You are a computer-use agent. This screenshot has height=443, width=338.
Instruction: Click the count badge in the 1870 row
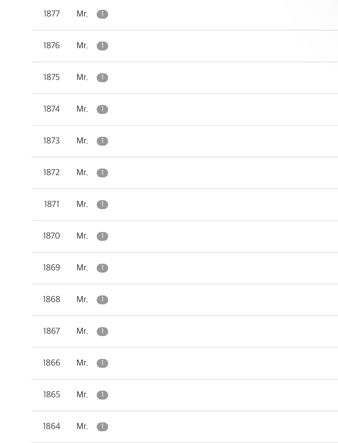point(102,236)
